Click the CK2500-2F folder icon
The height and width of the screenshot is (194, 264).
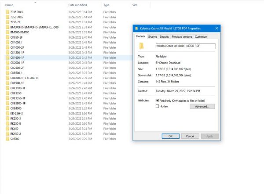click(x=7, y=68)
